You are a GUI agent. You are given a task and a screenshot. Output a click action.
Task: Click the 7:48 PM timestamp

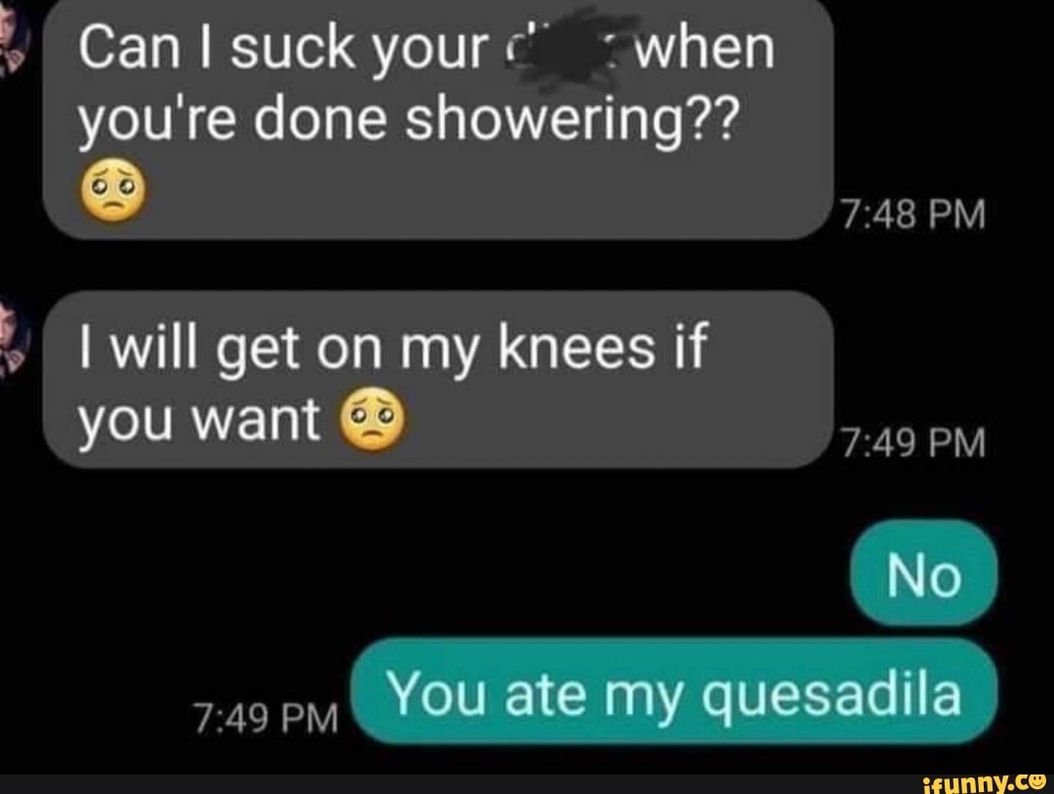click(x=913, y=215)
